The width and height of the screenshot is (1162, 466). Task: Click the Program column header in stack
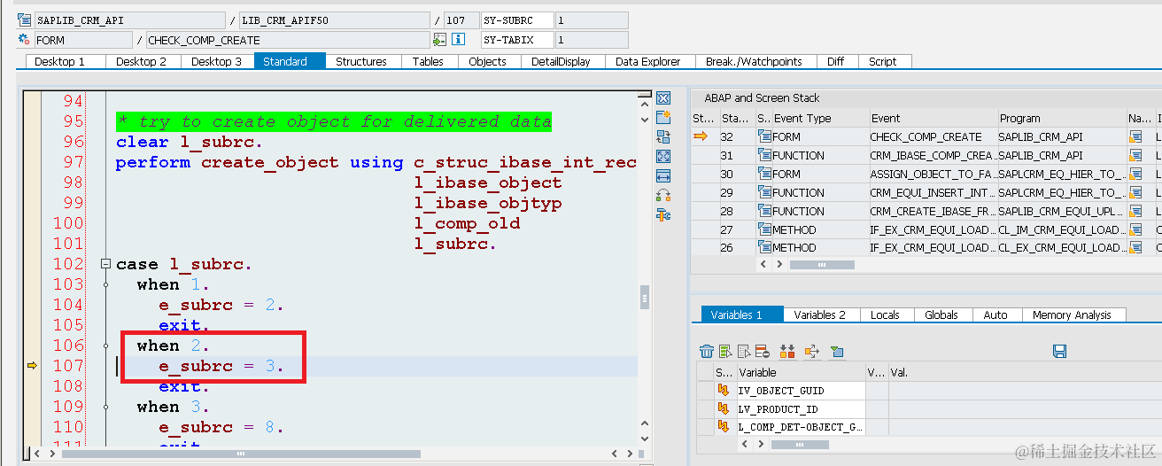click(x=1060, y=118)
